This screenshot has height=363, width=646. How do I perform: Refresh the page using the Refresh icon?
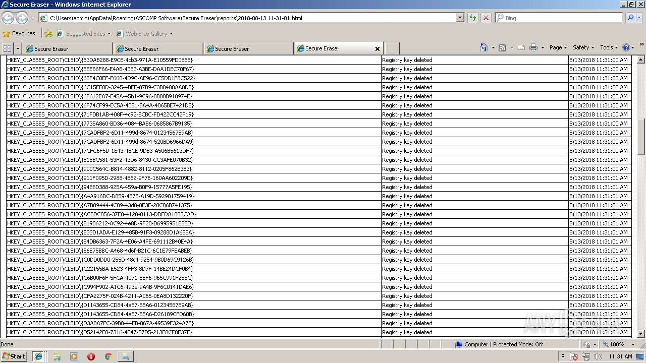click(x=473, y=18)
